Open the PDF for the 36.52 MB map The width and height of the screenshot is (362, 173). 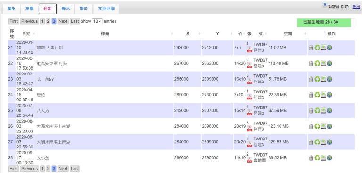tap(249, 159)
